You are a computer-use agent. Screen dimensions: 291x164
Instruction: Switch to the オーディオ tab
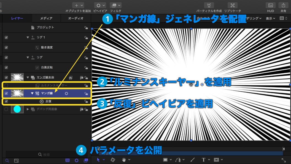[76, 18]
